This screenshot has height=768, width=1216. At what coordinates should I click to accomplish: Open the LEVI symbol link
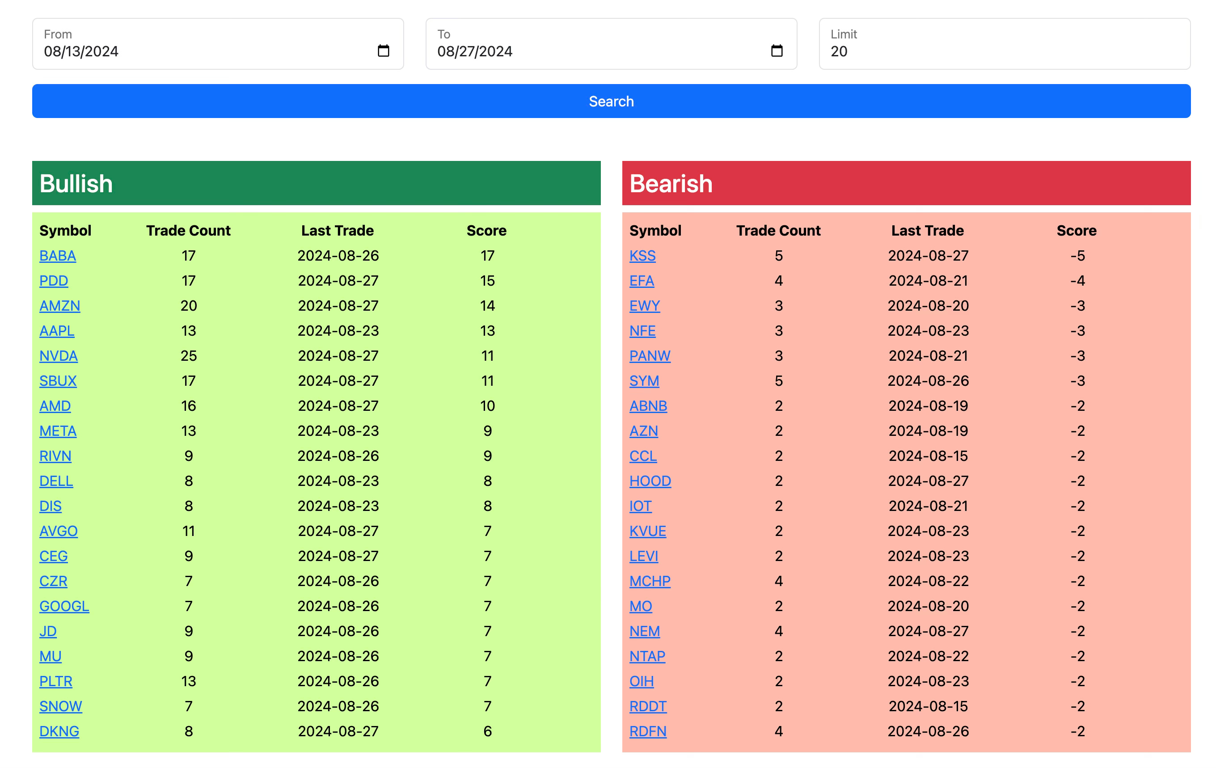(644, 556)
